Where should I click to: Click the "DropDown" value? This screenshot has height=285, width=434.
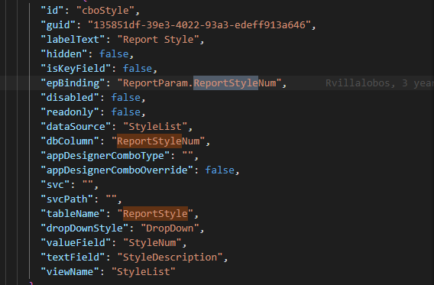point(170,228)
